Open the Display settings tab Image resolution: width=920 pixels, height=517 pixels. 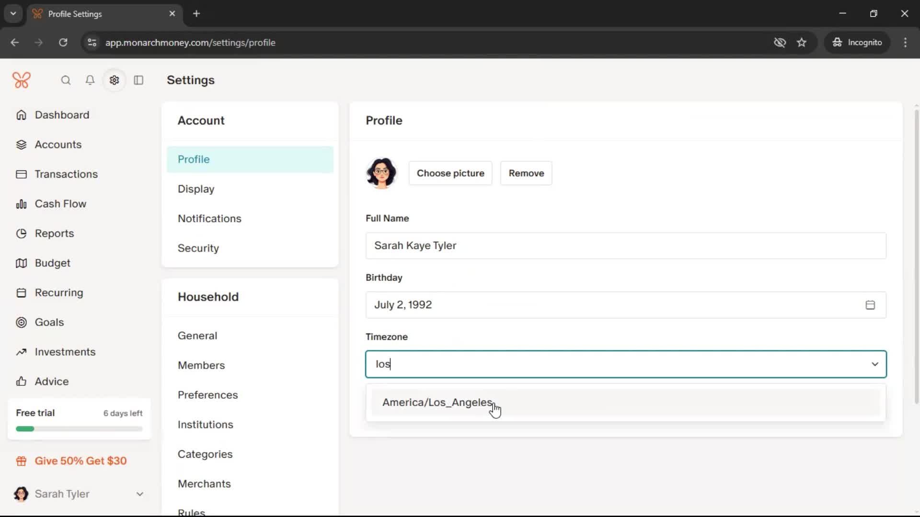click(x=196, y=189)
